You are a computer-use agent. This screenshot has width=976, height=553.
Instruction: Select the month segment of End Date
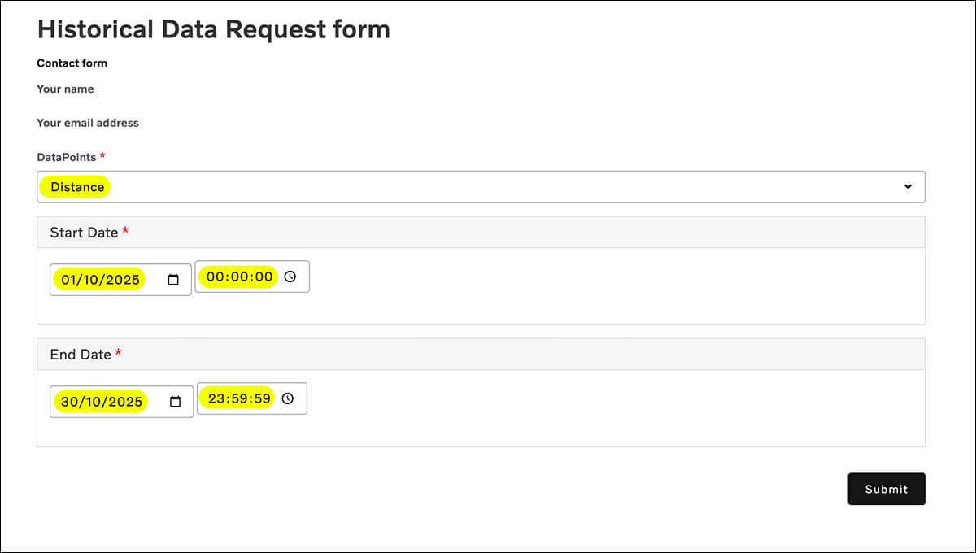tap(92, 402)
